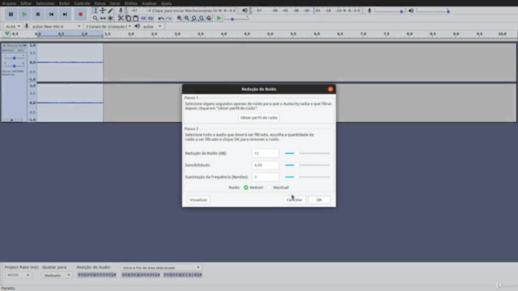Toggle the track Solo button
Screen dimensions: 518x291
click(20, 50)
